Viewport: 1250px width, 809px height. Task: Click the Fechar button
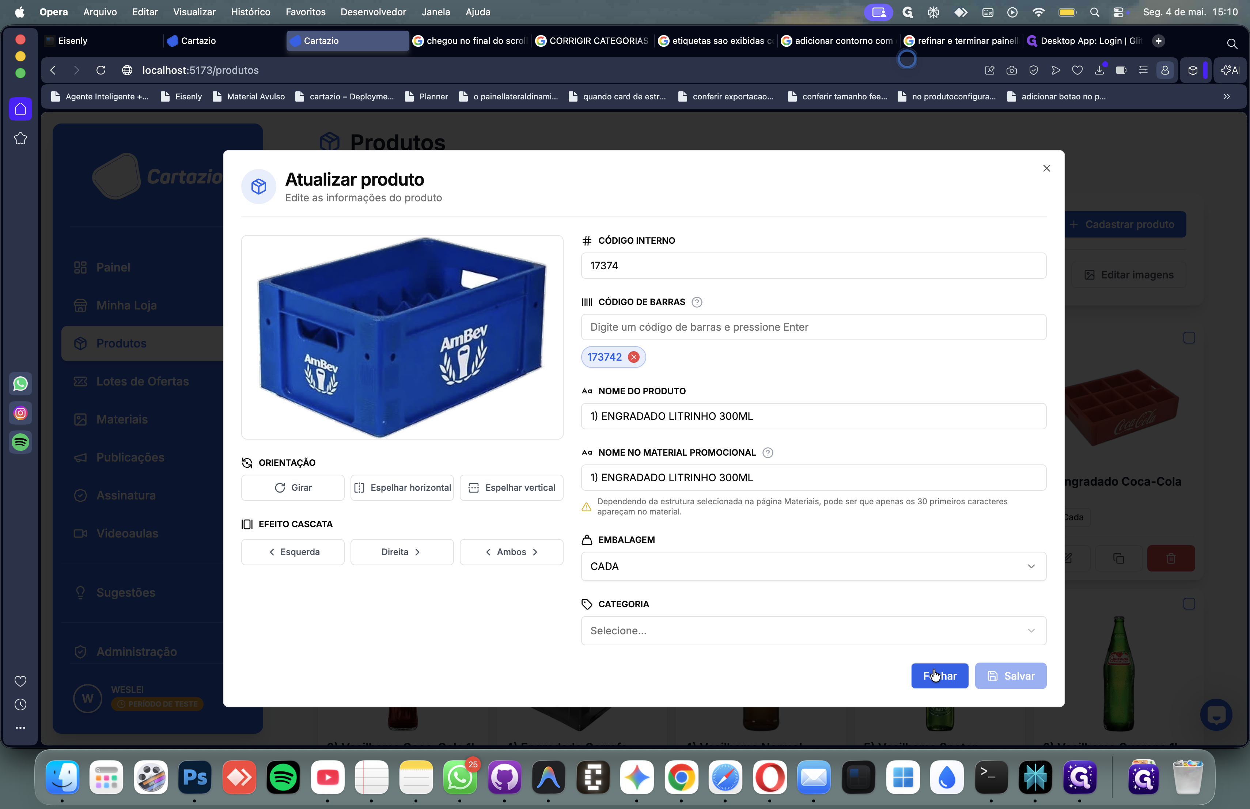939,676
